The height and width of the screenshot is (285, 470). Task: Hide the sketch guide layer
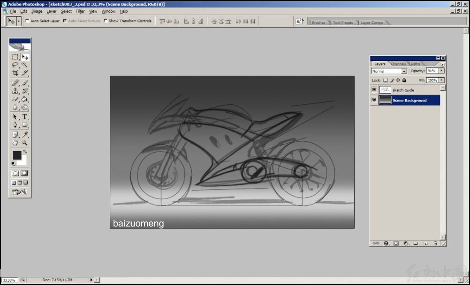click(374, 90)
